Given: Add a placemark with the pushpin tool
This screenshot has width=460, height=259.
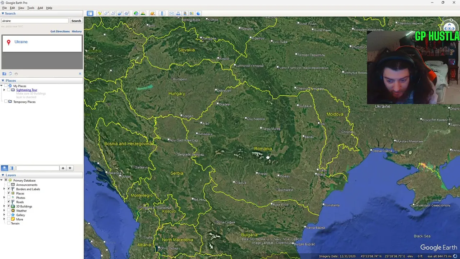Looking at the screenshot, I should tap(100, 13).
